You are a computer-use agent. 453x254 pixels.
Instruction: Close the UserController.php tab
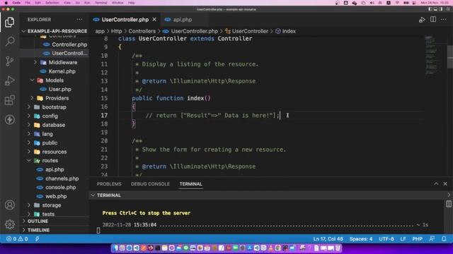click(x=154, y=20)
